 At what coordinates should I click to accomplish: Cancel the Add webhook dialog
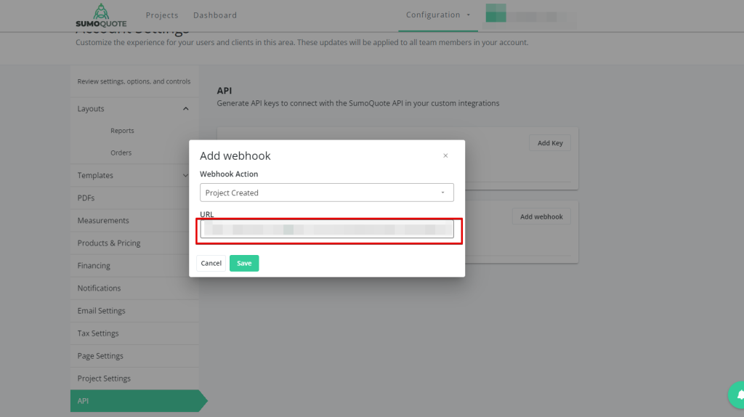(x=211, y=263)
